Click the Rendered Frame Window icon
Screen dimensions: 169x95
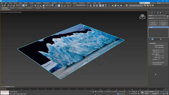(115, 6)
